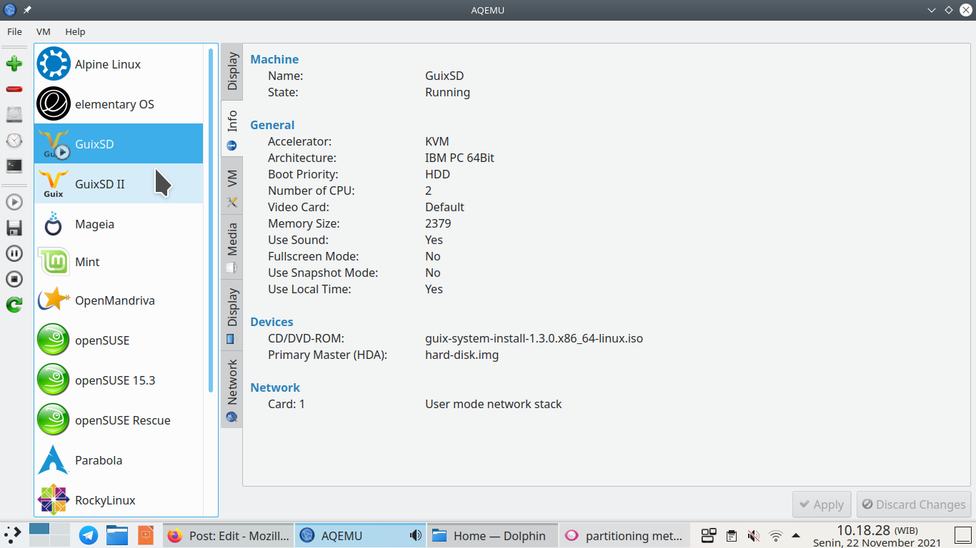
Task: Click the State value Running
Action: coord(447,92)
